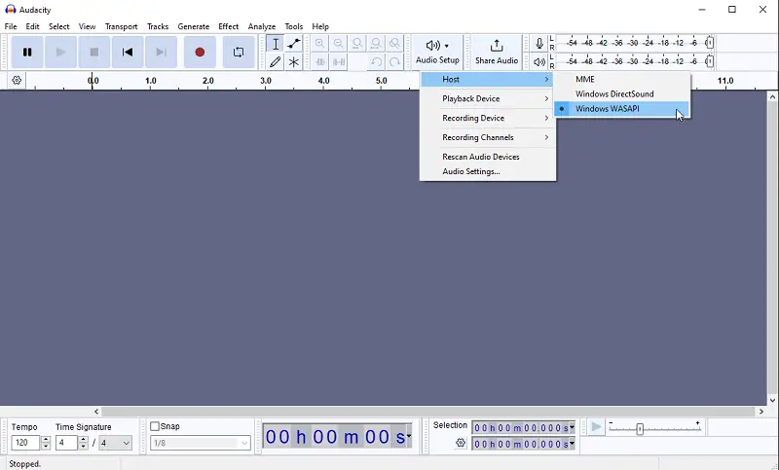Open the Generate menu
Image resolution: width=779 pixels, height=470 pixels.
tap(193, 26)
